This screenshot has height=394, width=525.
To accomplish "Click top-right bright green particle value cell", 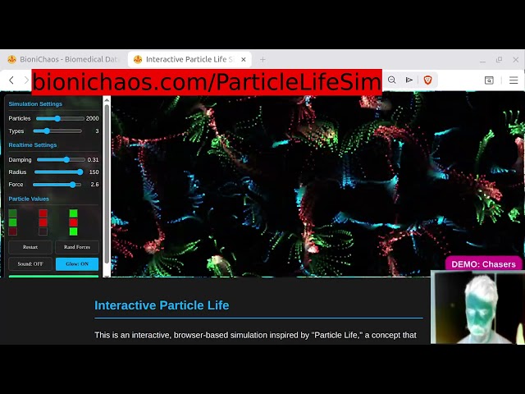I will click(x=73, y=213).
